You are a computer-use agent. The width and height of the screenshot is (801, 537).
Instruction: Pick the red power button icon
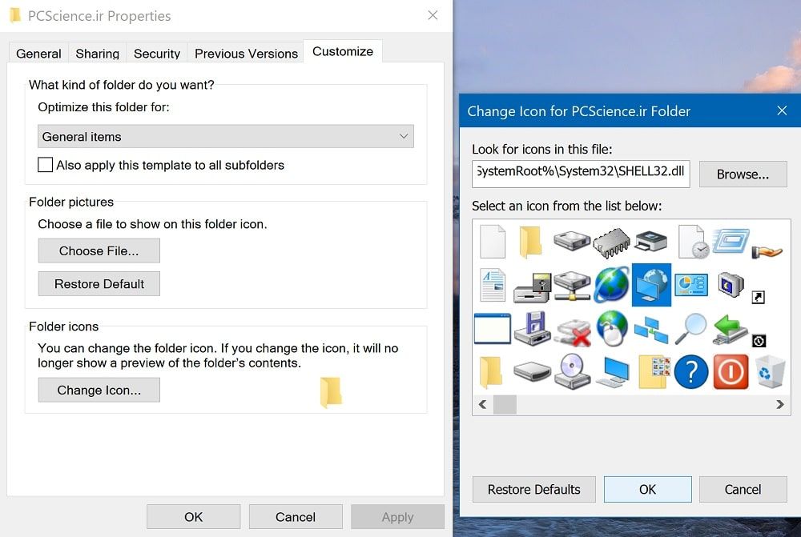(x=731, y=372)
